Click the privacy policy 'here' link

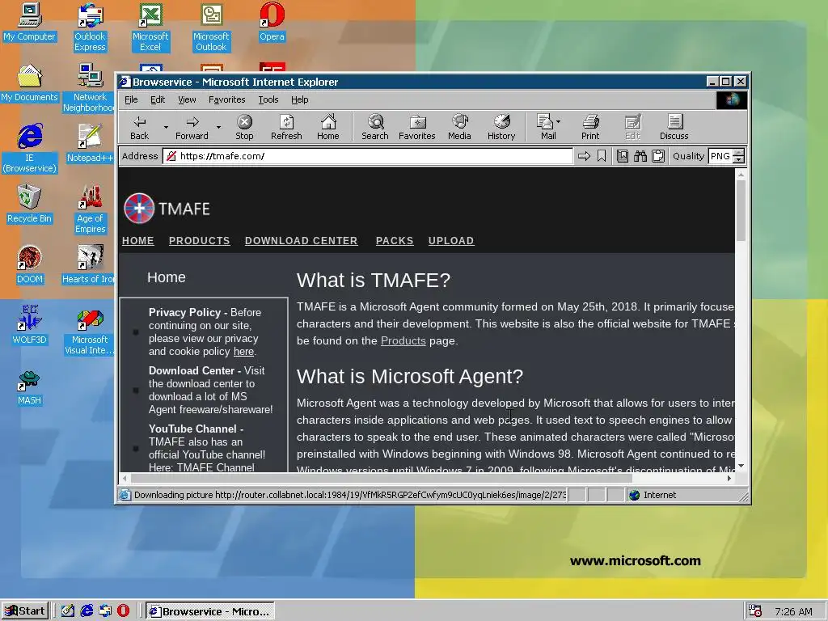point(243,352)
